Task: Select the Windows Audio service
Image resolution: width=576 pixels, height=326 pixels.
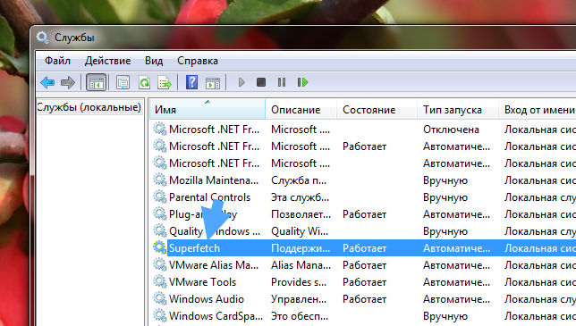Action: tap(207, 299)
